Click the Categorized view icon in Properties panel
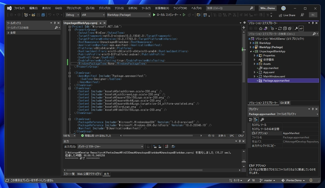The image size is (325, 188). 251,120
